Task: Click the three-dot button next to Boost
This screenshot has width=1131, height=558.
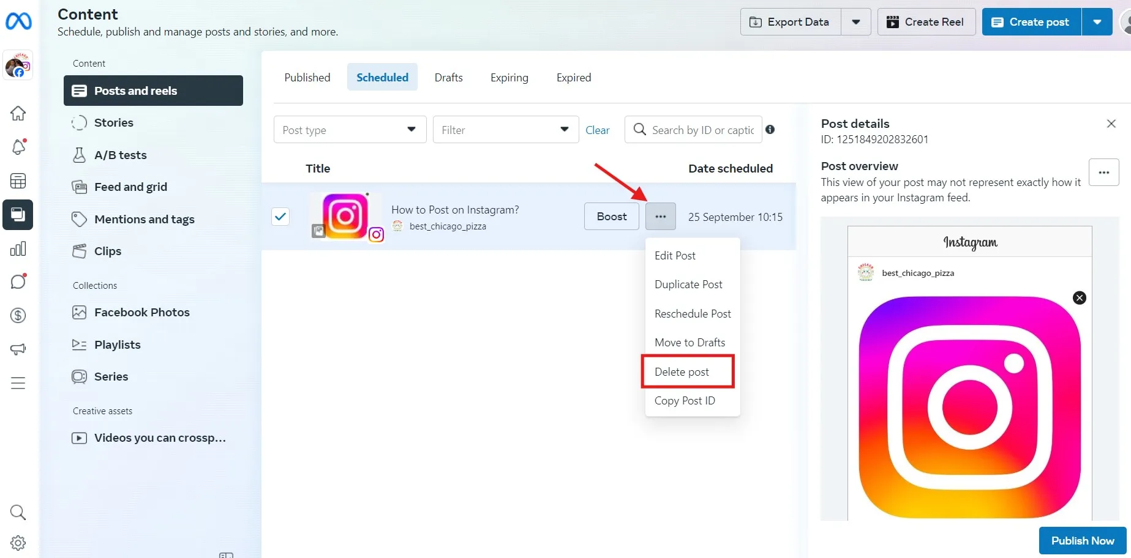Action: [x=661, y=217]
